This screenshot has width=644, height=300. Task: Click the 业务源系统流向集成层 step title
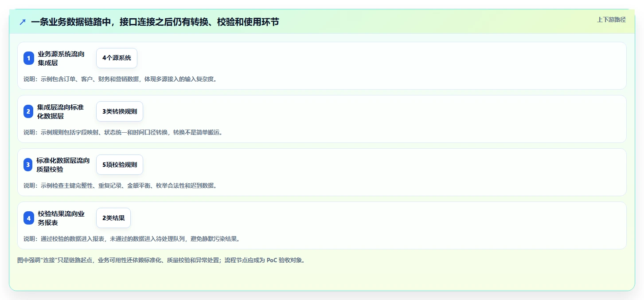point(61,58)
